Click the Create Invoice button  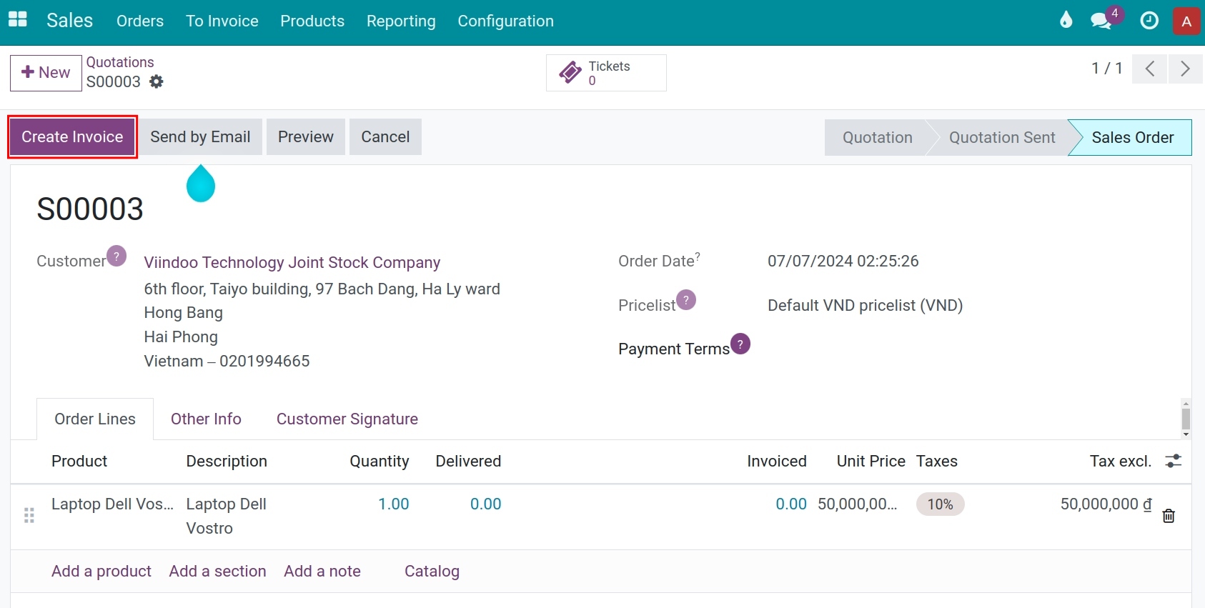click(72, 137)
